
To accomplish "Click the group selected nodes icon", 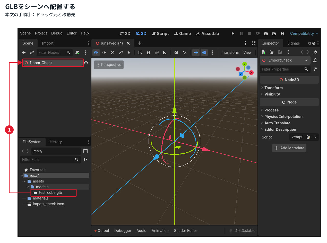I will 157,53.
